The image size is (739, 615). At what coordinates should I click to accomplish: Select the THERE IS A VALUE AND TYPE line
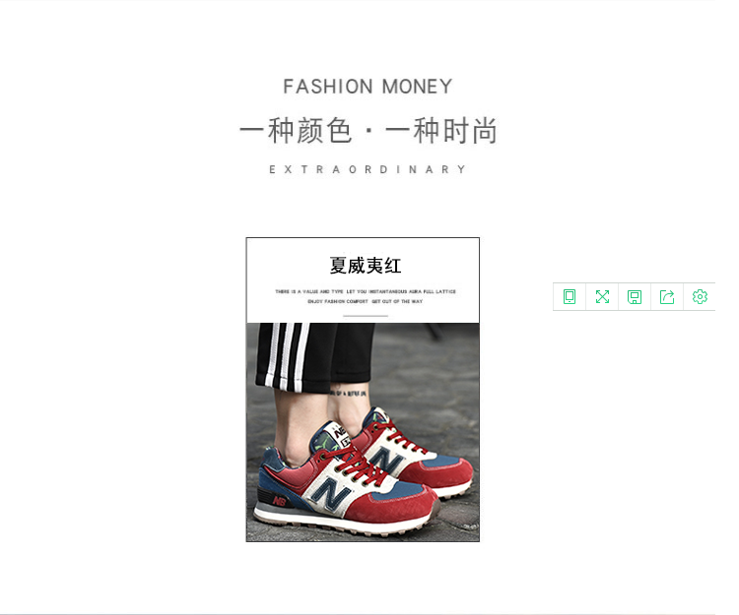[366, 291]
